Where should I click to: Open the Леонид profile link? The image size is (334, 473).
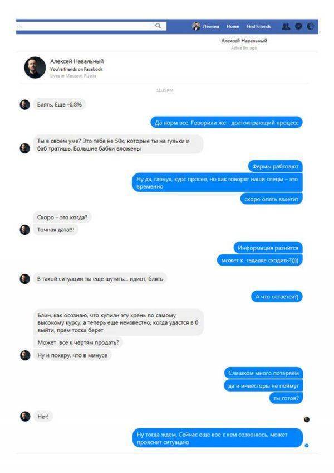210,27
